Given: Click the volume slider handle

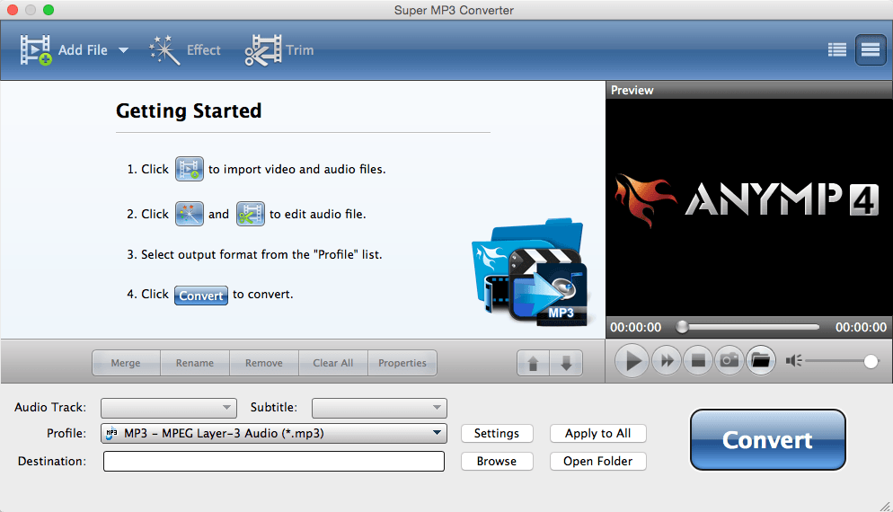Looking at the screenshot, I should pos(871,361).
